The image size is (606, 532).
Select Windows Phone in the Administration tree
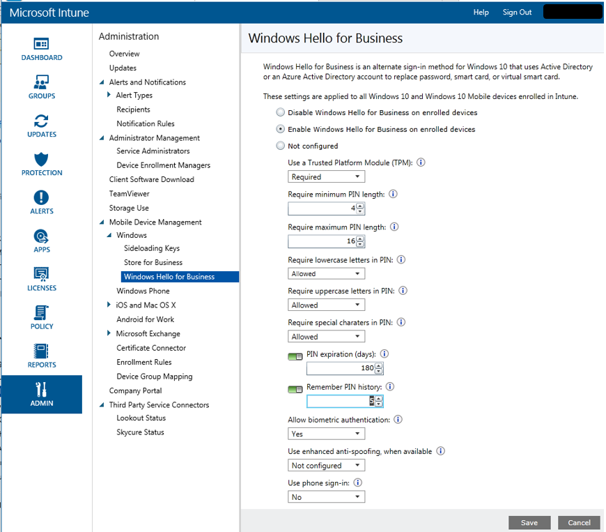click(x=143, y=290)
